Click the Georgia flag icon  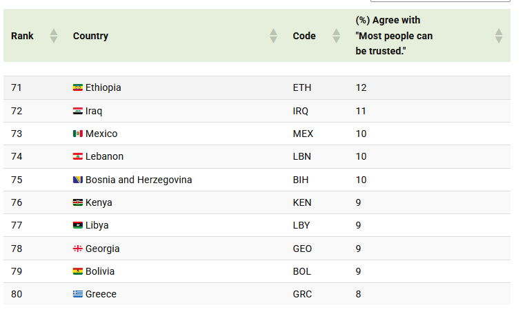pos(77,249)
